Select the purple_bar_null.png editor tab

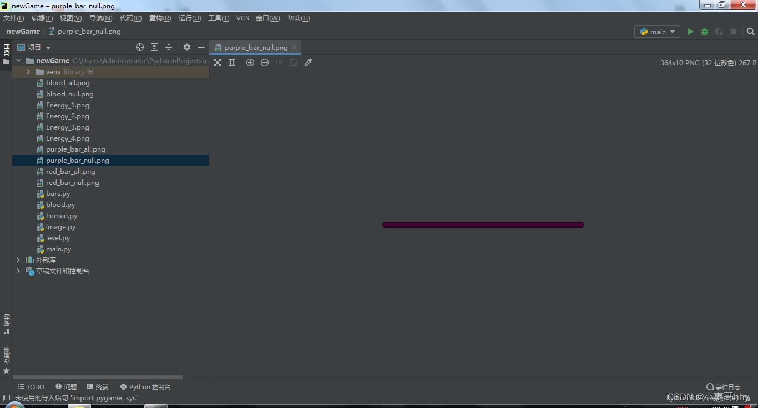256,47
